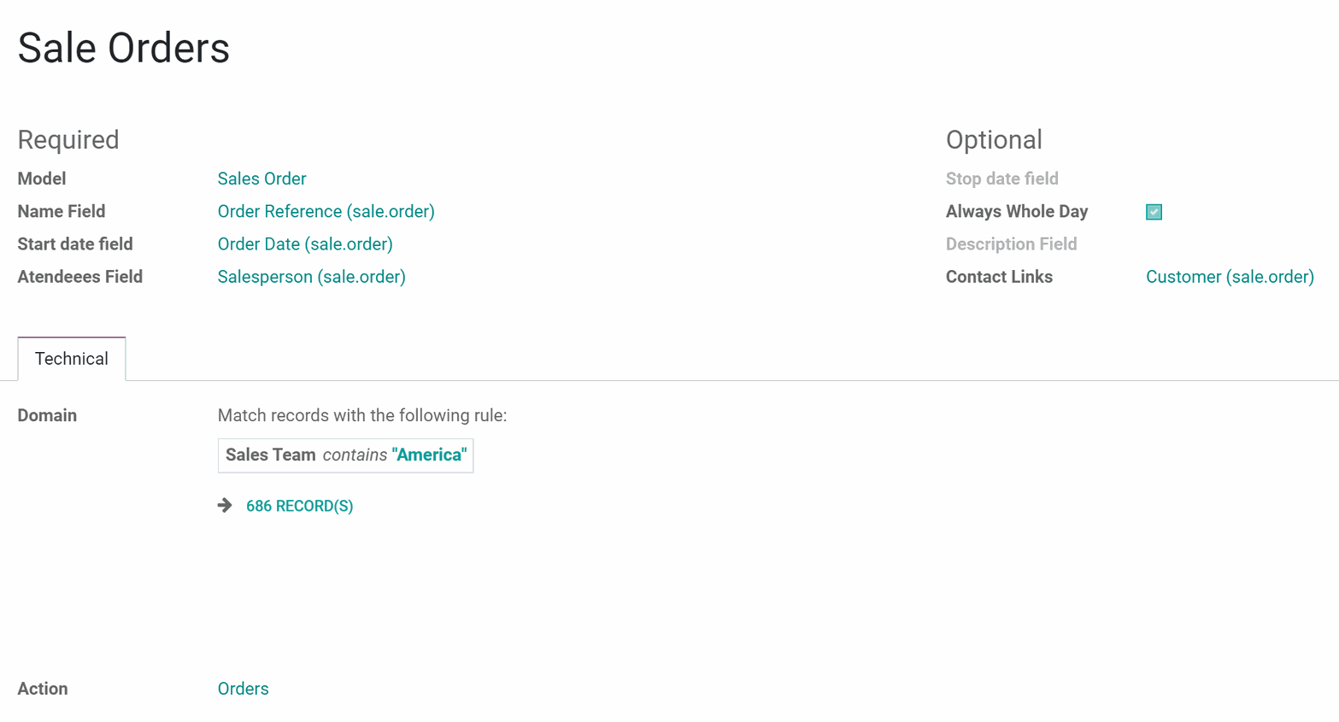
Task: Follow the Order Date (sale.order) link
Action: (305, 244)
